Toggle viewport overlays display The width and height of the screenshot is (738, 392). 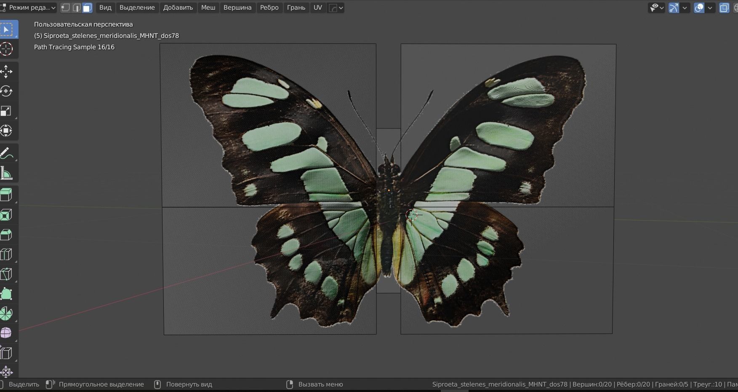(x=699, y=8)
